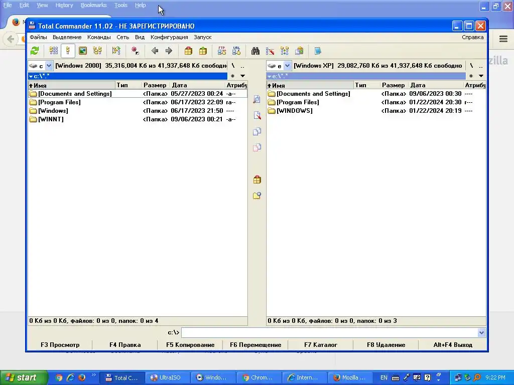The image size is (514, 385).
Task: Open the Выделение menu
Action: click(x=67, y=37)
